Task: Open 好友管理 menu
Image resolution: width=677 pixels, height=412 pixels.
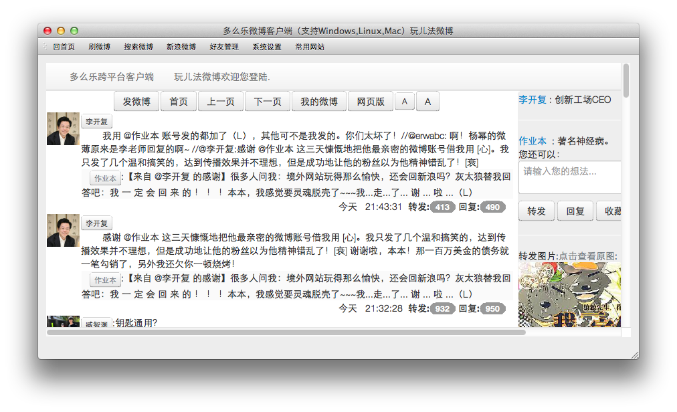Action: (x=224, y=47)
